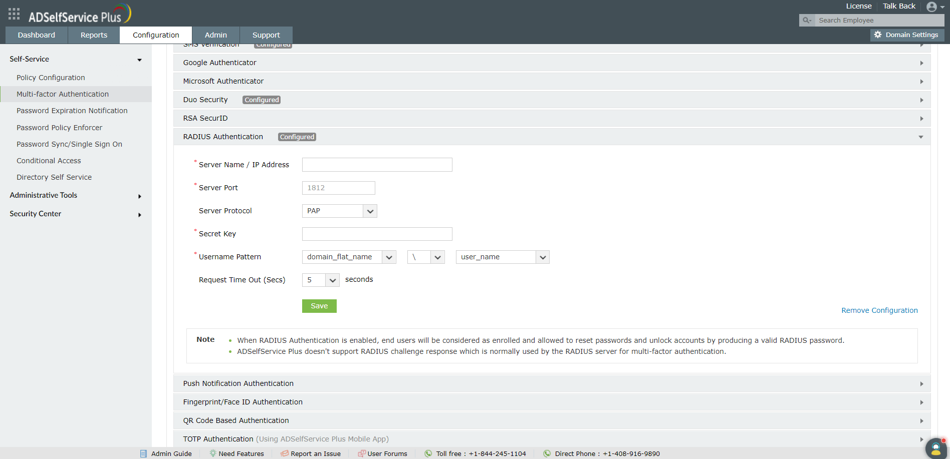Click the ADSelfService Plus logo
The height and width of the screenshot is (459, 950).
click(79, 14)
